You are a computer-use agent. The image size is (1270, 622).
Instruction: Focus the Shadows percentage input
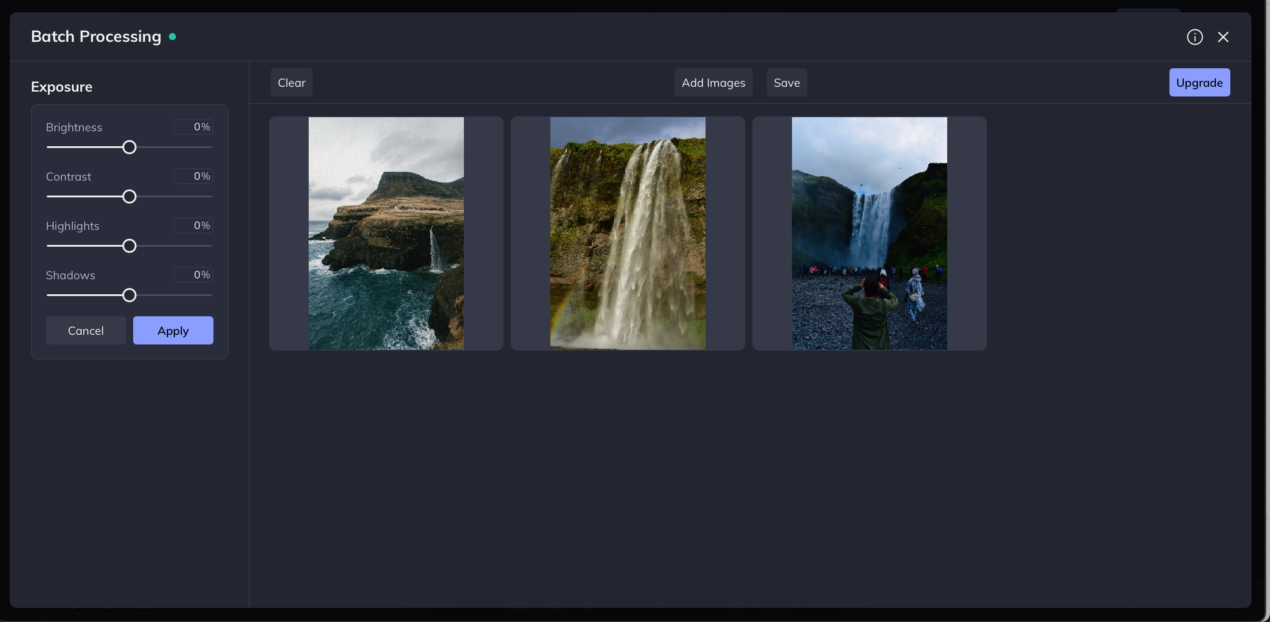tap(193, 275)
